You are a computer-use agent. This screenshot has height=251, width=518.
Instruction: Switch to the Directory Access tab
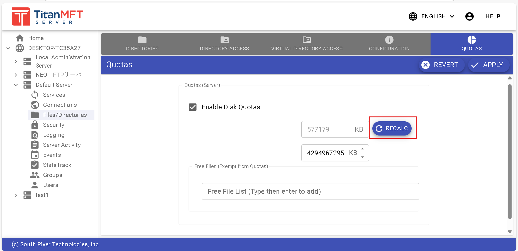click(224, 44)
